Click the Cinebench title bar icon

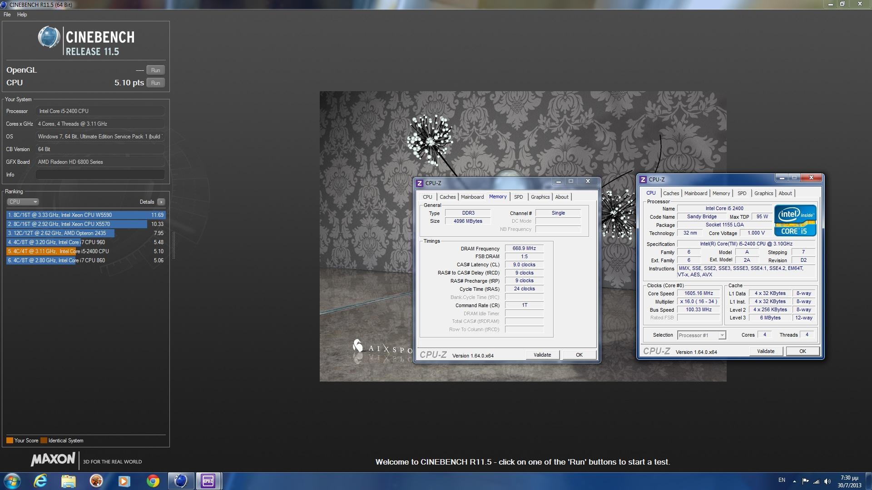point(4,5)
